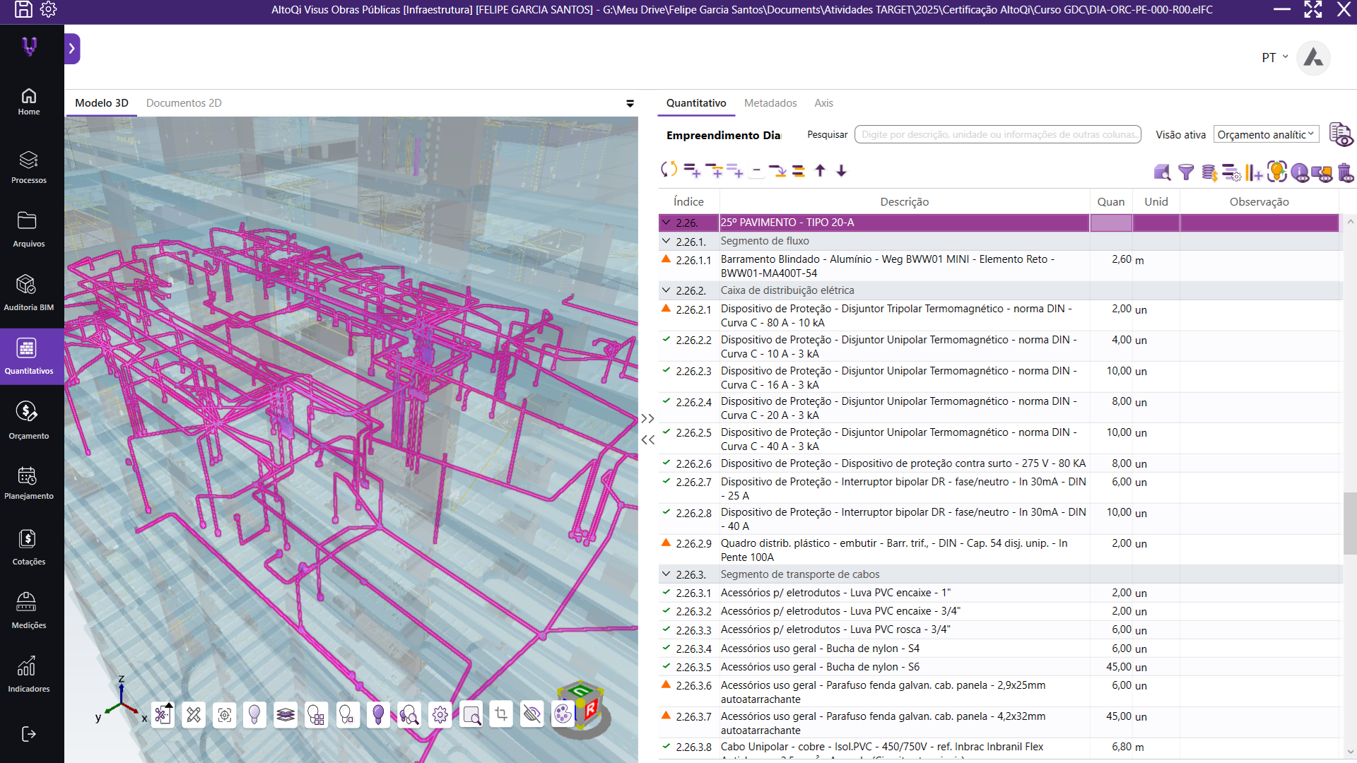Click the quantitativo table vertical scrollbar thumb
The height and width of the screenshot is (763, 1357).
pyautogui.click(x=1350, y=524)
